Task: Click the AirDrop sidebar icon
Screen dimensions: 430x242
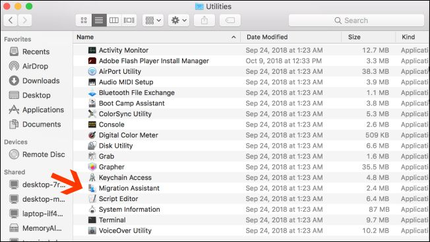Action: 14,66
